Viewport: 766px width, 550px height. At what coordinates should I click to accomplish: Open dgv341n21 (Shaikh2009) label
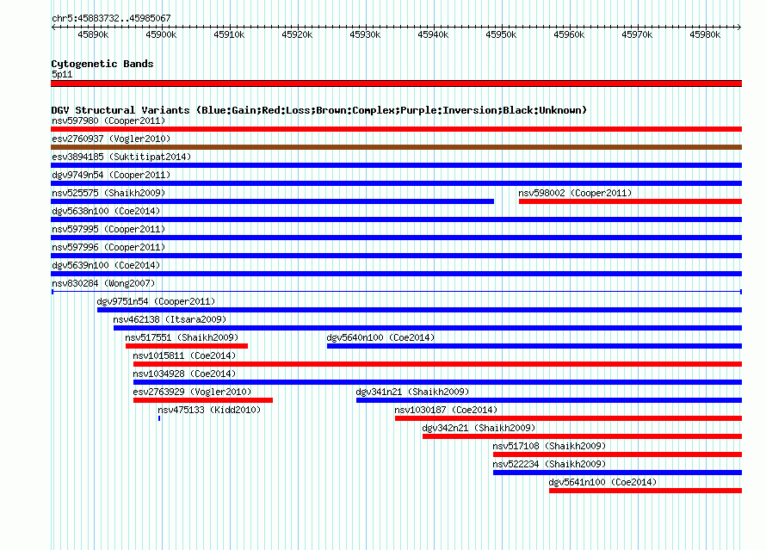point(412,392)
